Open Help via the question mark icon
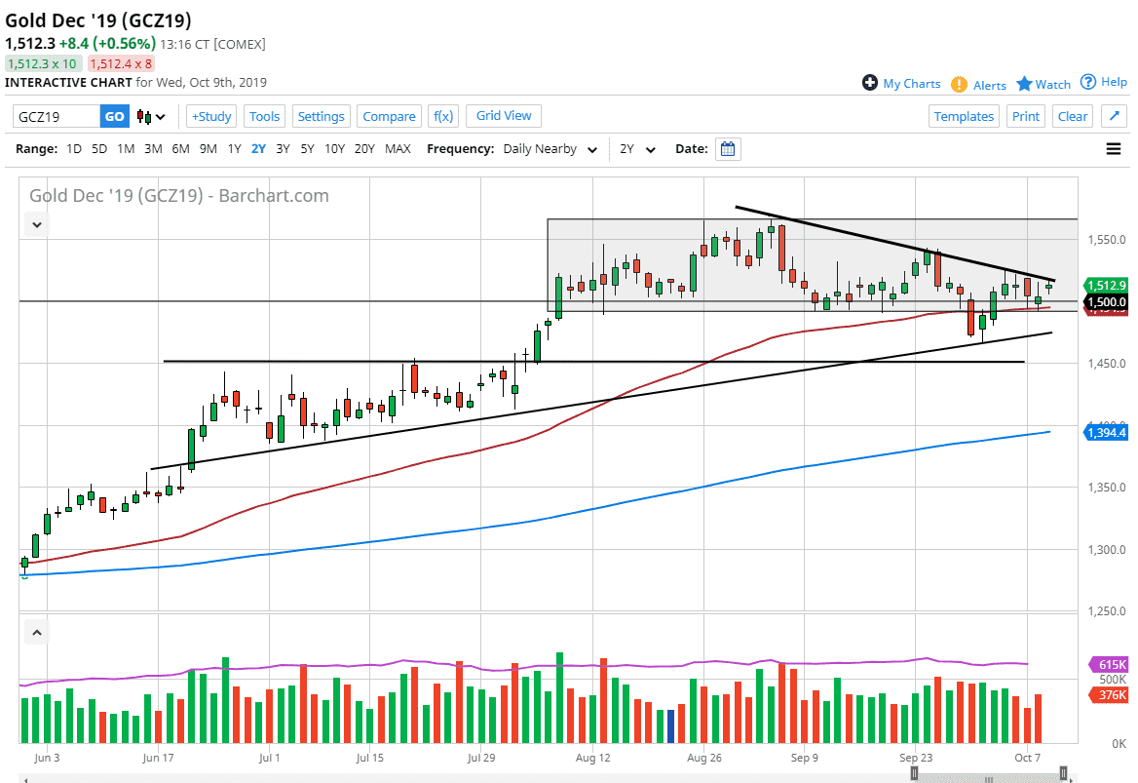The image size is (1138, 783). pos(1088,82)
